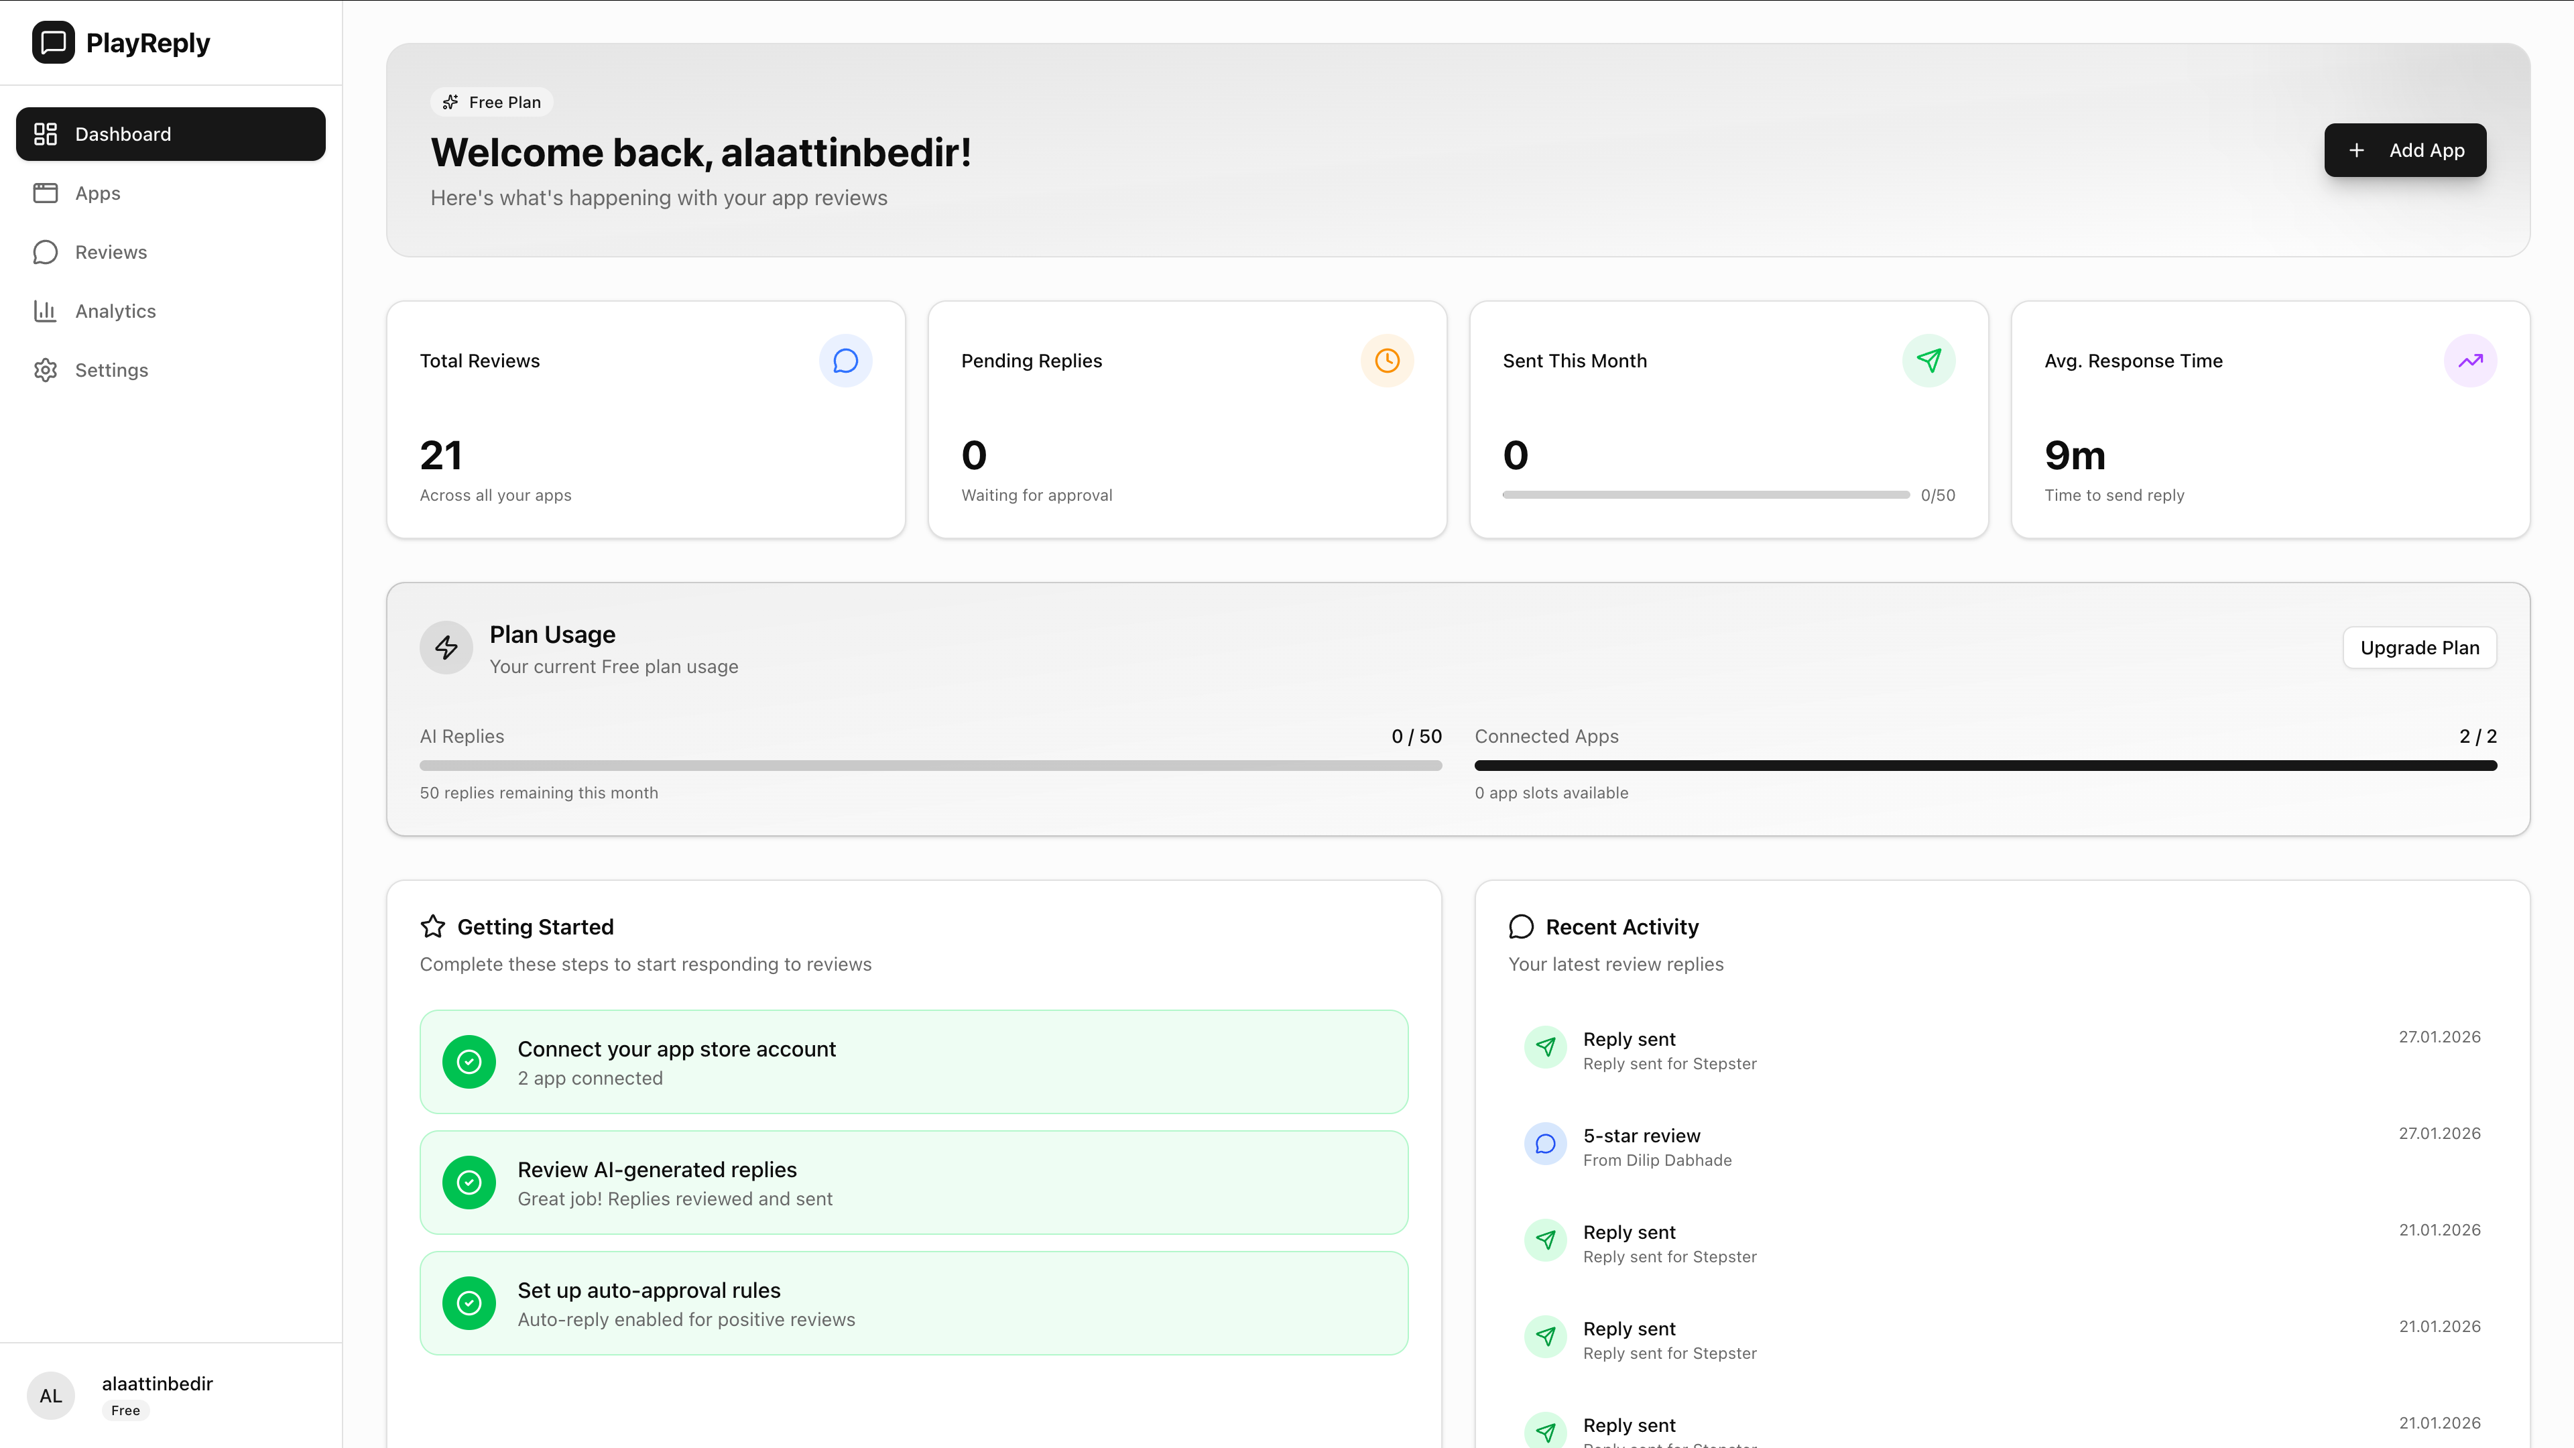
Task: Click the Sent This Month paper plane icon
Action: [x=1928, y=361]
